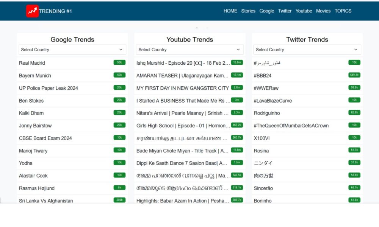This screenshot has height=227, width=379.
Task: Click the 200k badge for Sri Lanka Vs Afghanistan
Action: click(119, 200)
